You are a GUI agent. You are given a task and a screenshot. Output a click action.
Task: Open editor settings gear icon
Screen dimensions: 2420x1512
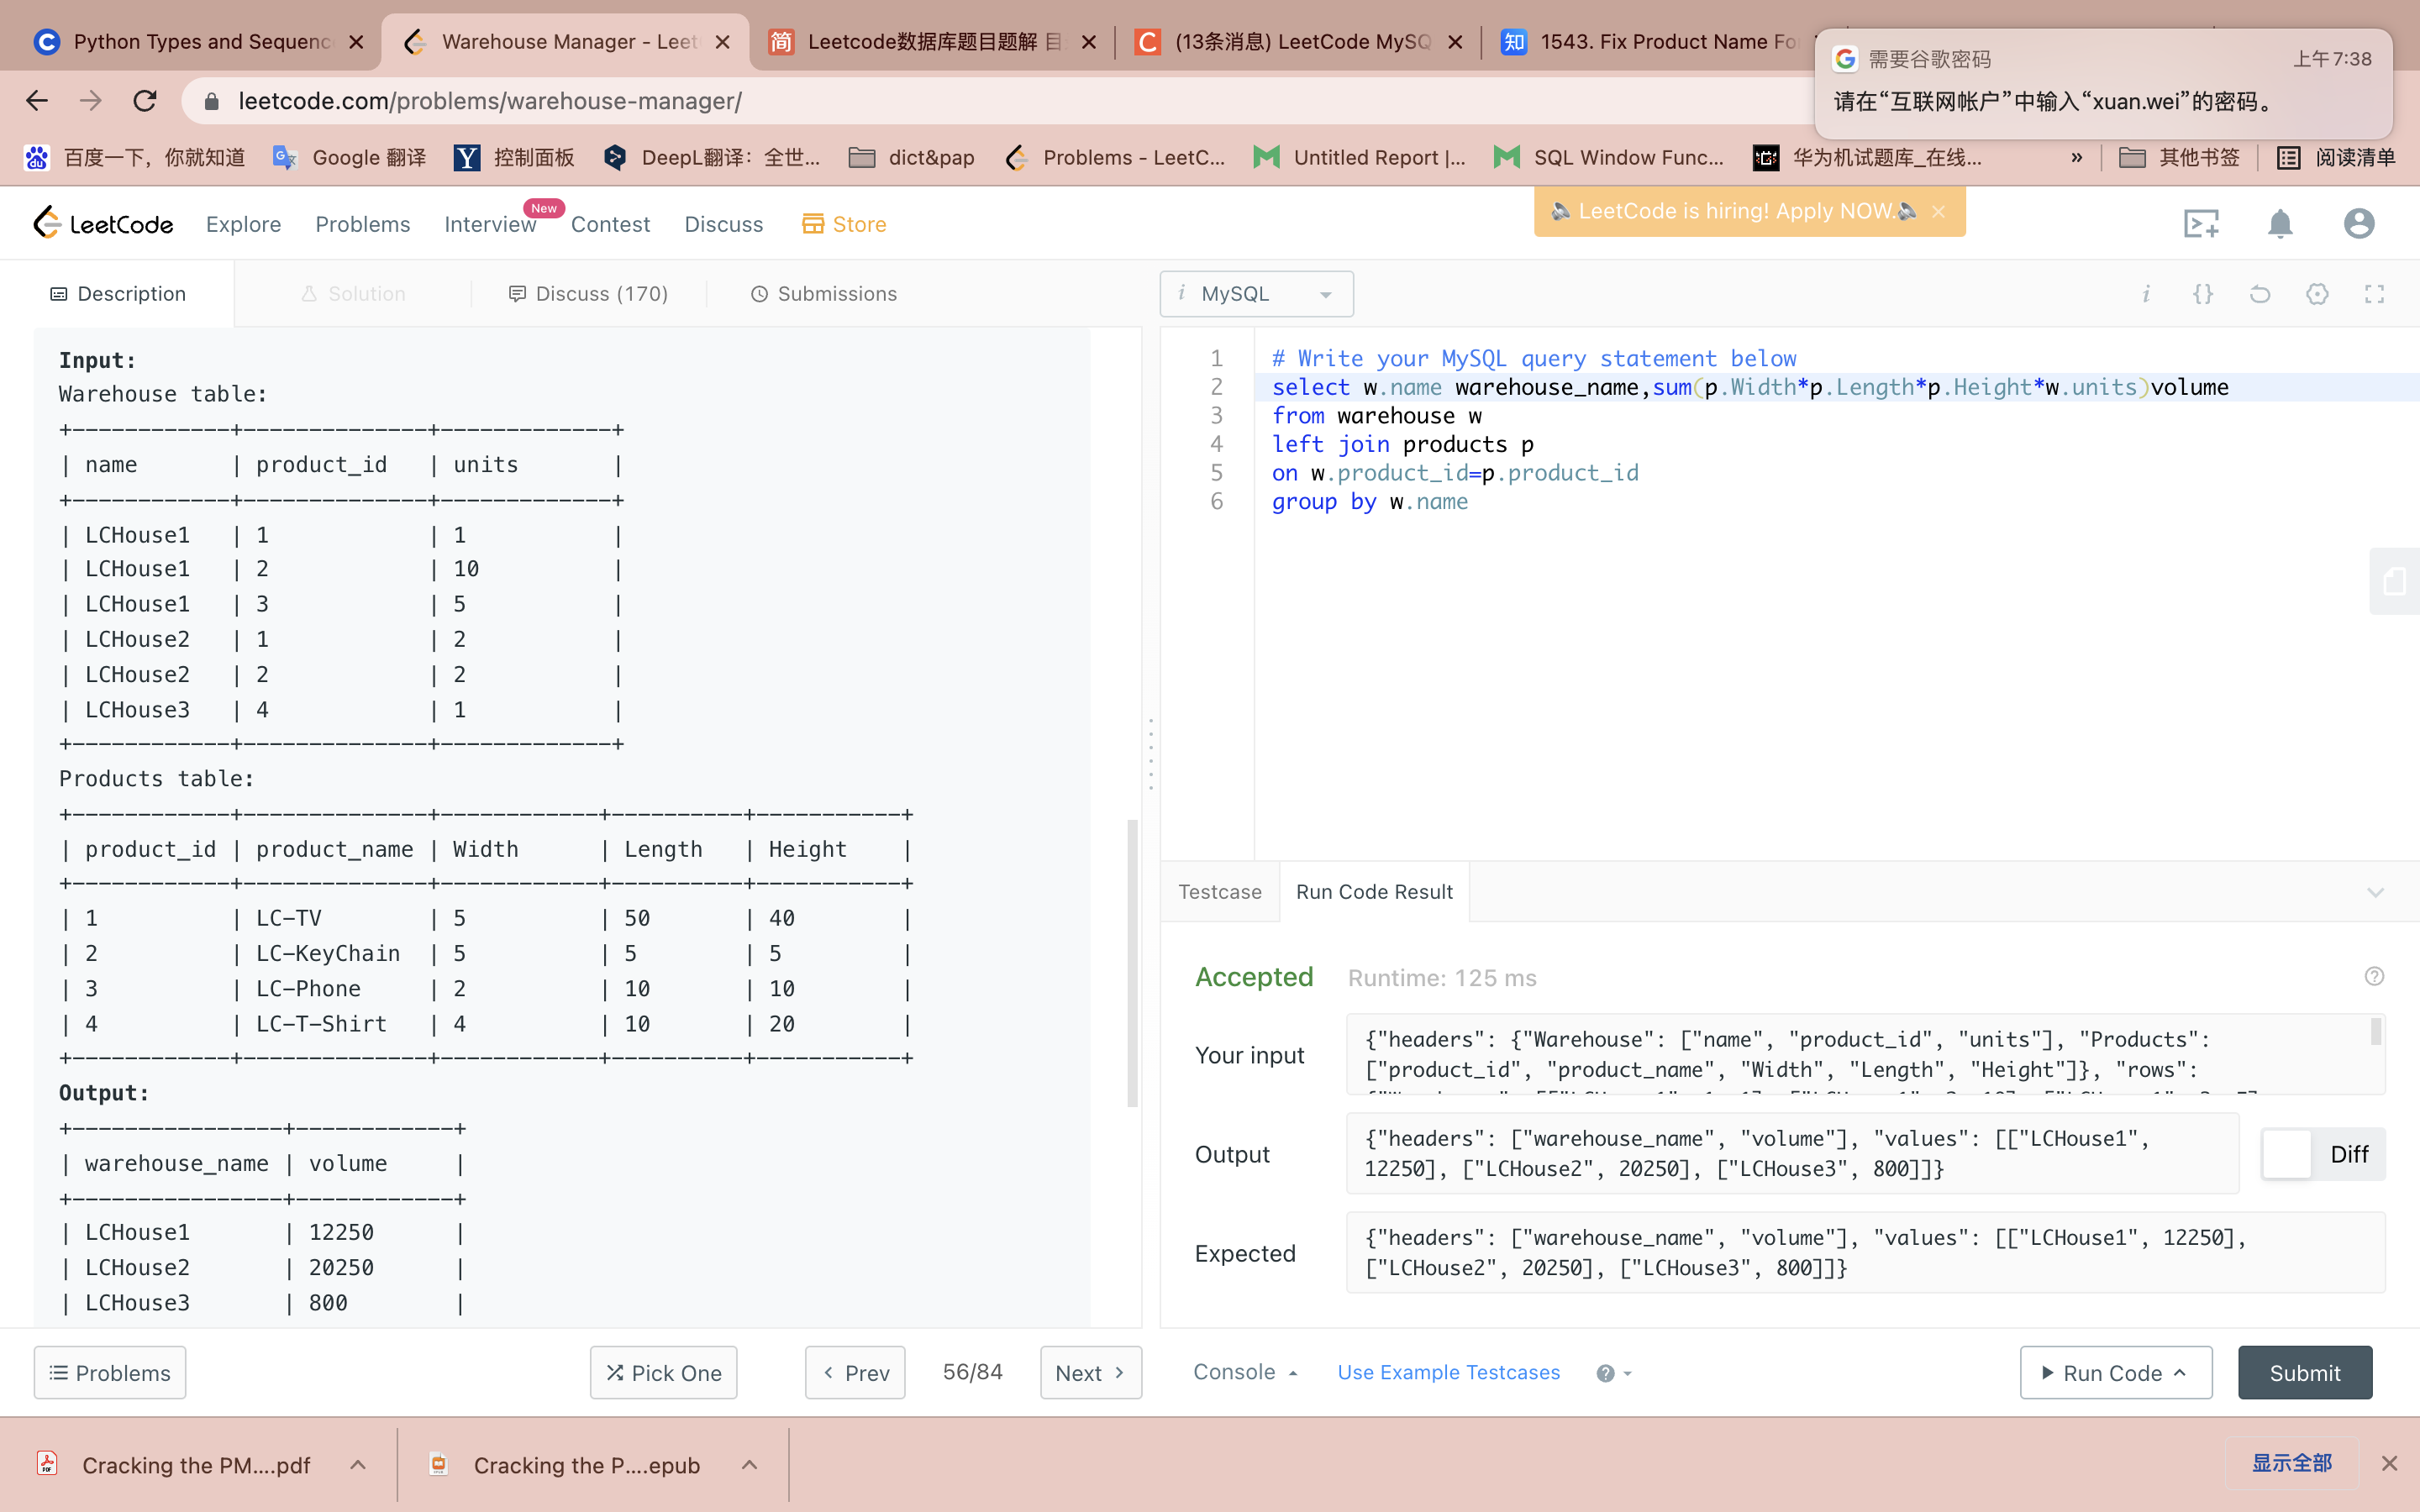(x=2317, y=294)
